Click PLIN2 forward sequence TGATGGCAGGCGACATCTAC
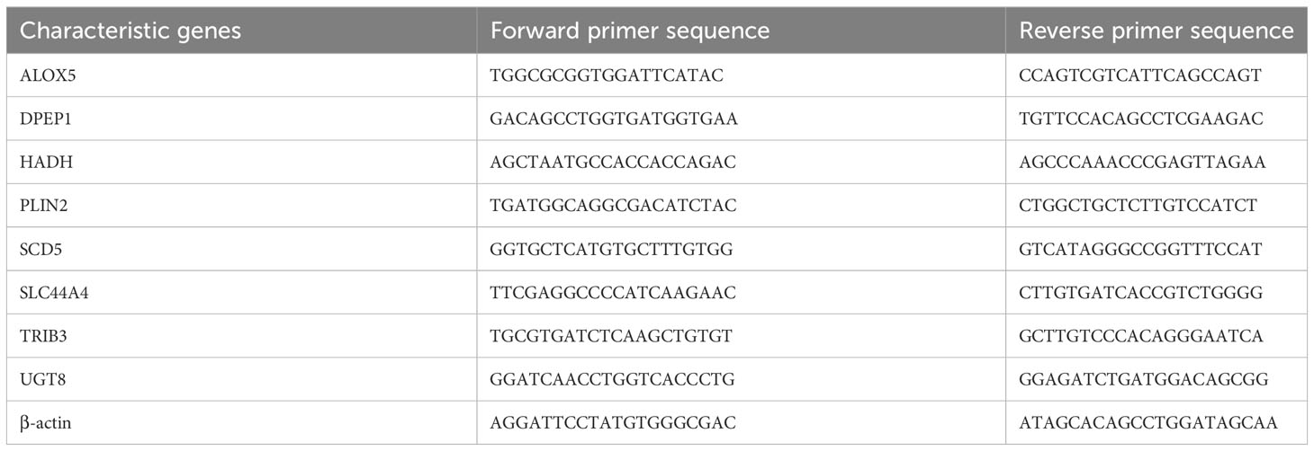Screen dimensions: 1314x451 point(614,206)
